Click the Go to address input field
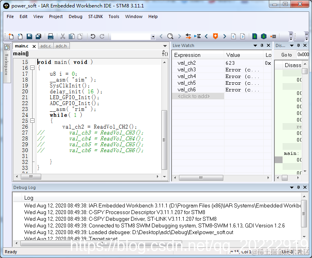 (303, 55)
